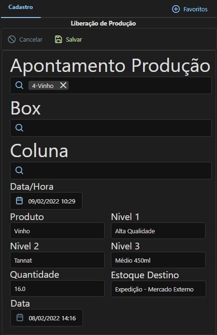Click the Cancelar prohibited-circle icon

12,39
